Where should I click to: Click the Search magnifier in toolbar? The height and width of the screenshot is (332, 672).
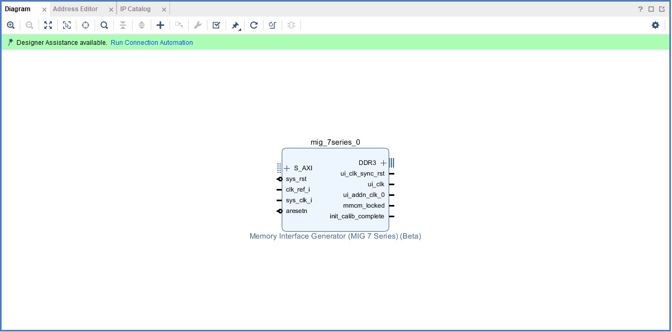coord(104,25)
